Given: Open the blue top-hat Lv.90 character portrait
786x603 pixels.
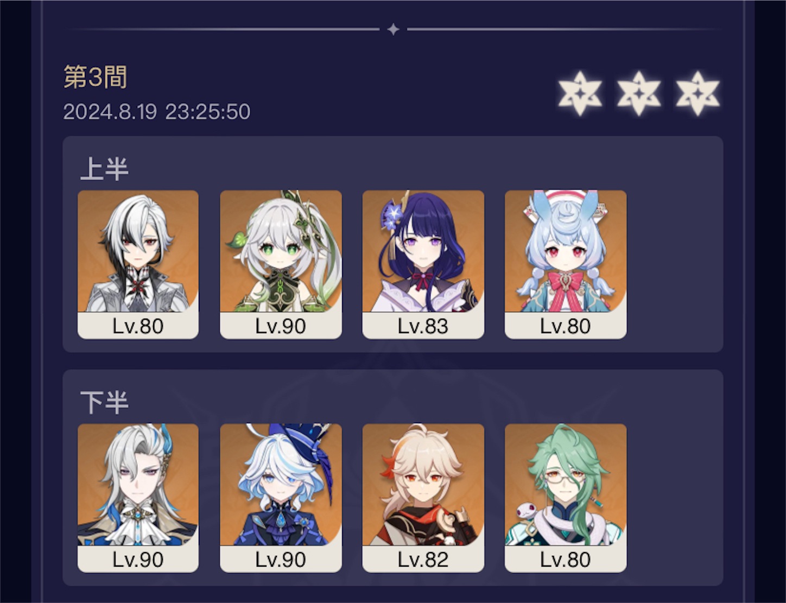Looking at the screenshot, I should [281, 498].
